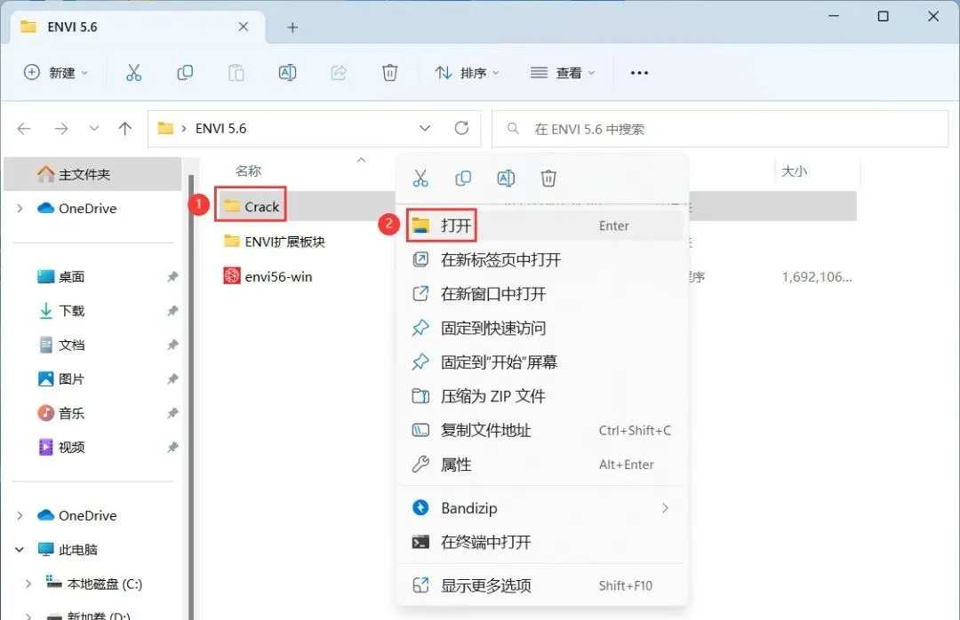This screenshot has width=960, height=620.
Task: Open 图片 in the sidebar
Action: click(x=60, y=379)
